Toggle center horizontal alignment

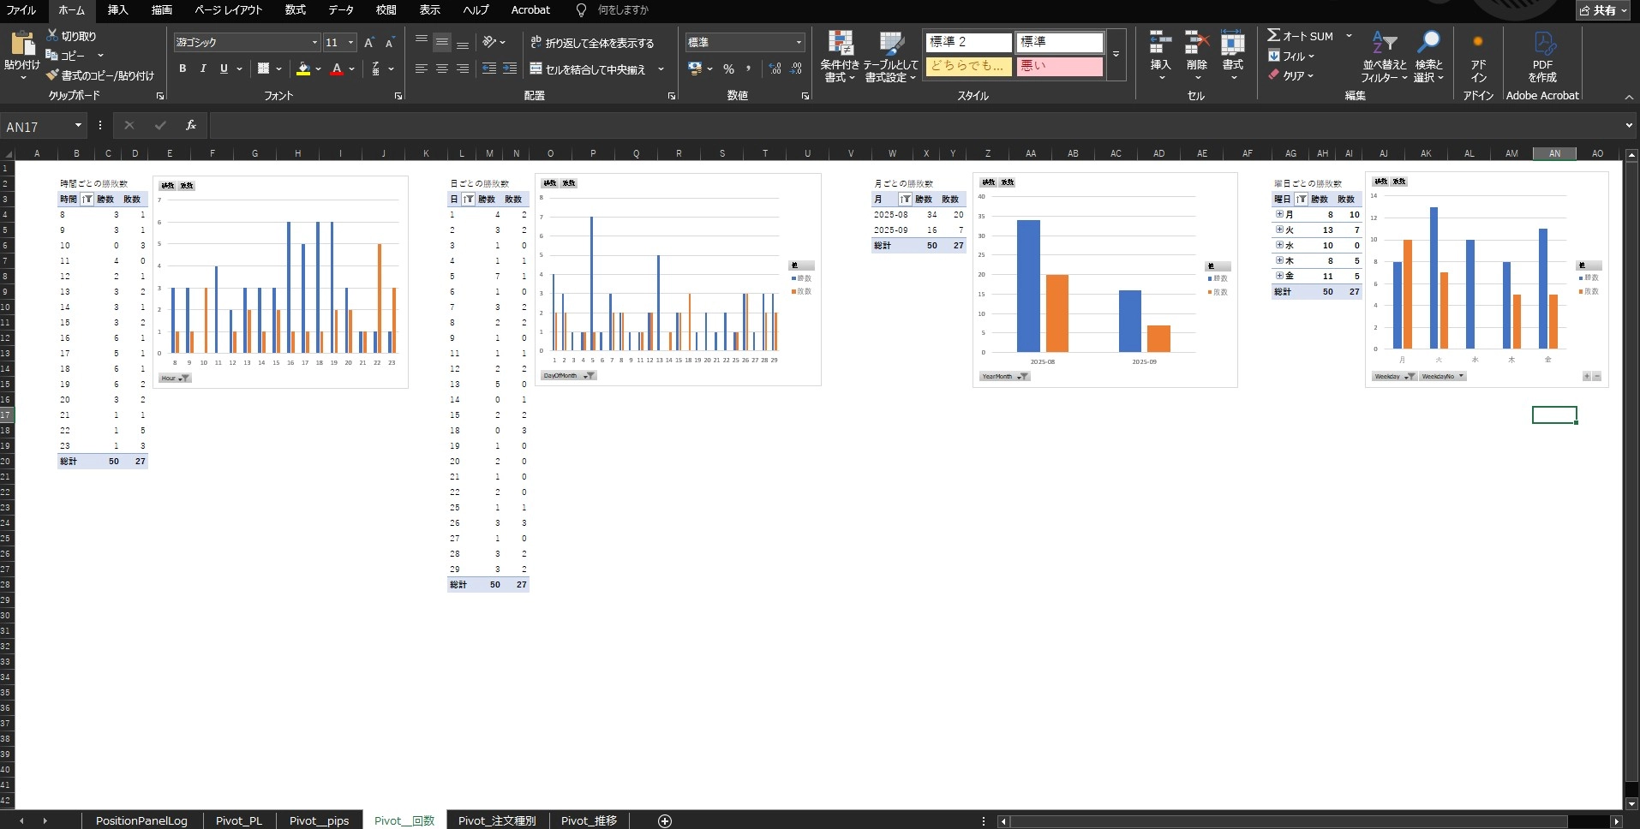[442, 69]
